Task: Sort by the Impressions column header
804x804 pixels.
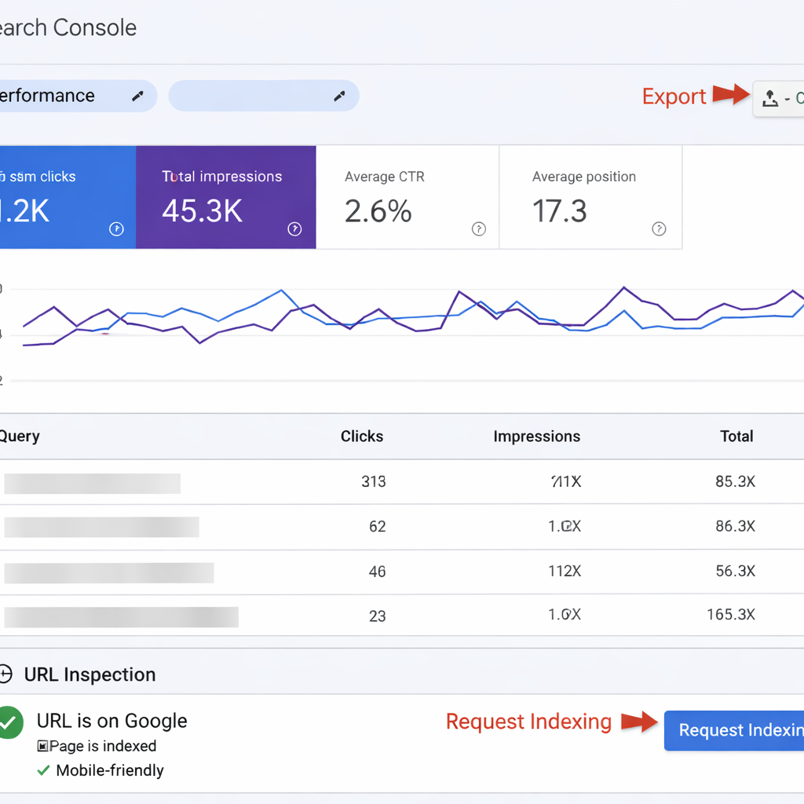Action: 537,437
